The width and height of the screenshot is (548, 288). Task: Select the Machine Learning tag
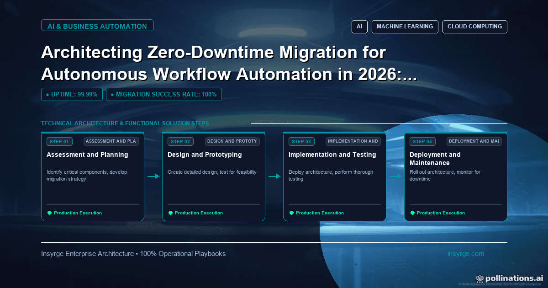click(405, 27)
